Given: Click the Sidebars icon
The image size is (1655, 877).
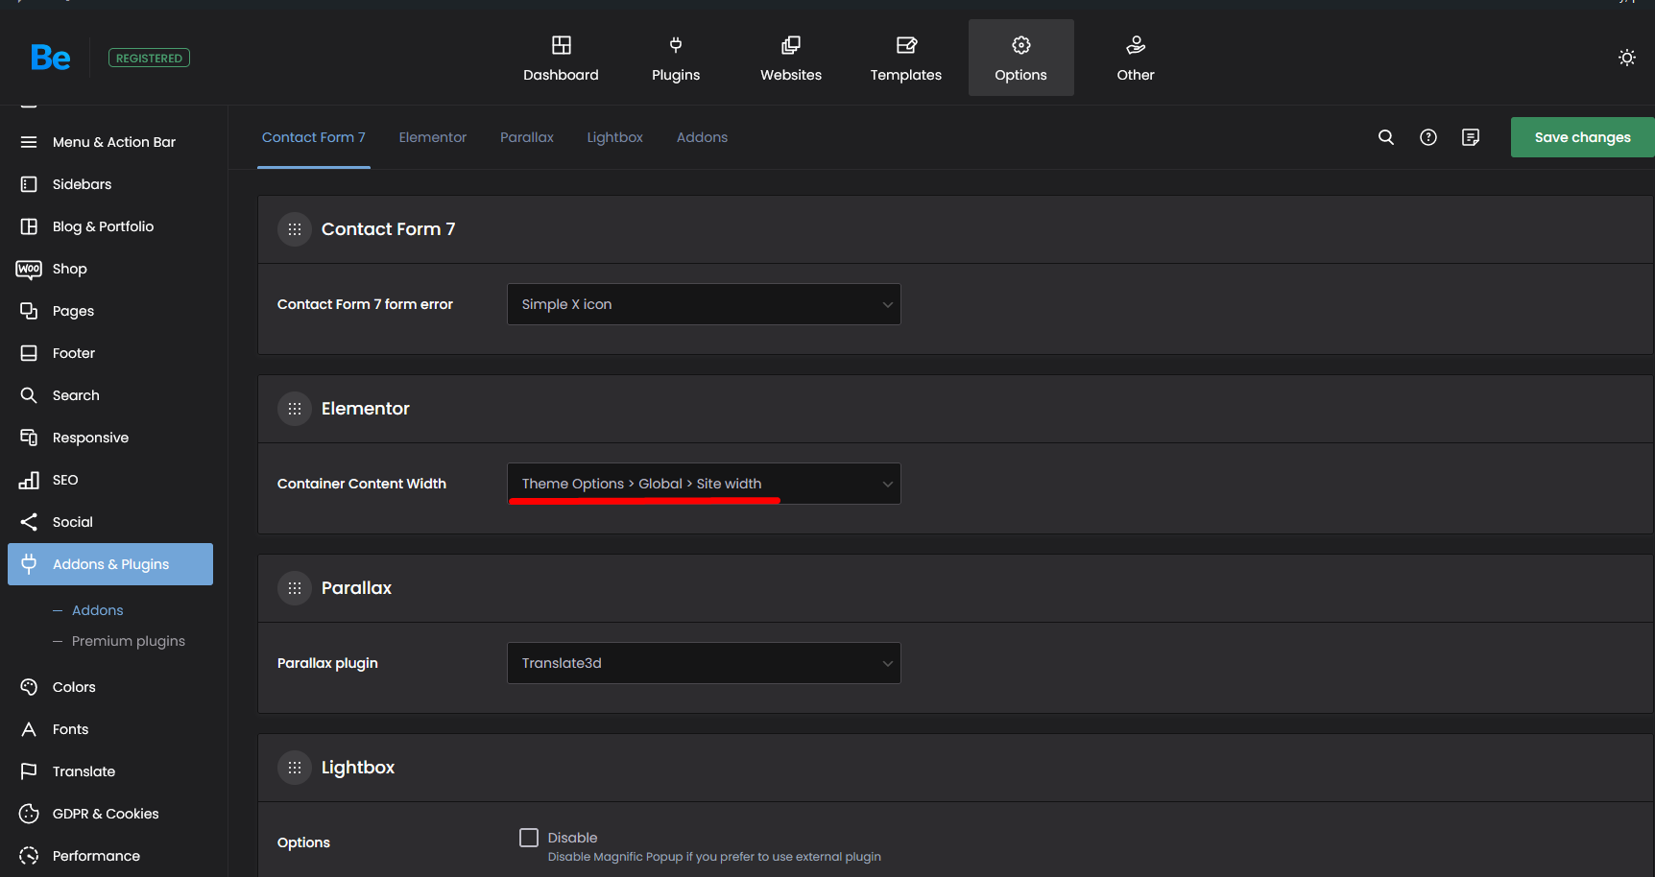Looking at the screenshot, I should pyautogui.click(x=29, y=184).
